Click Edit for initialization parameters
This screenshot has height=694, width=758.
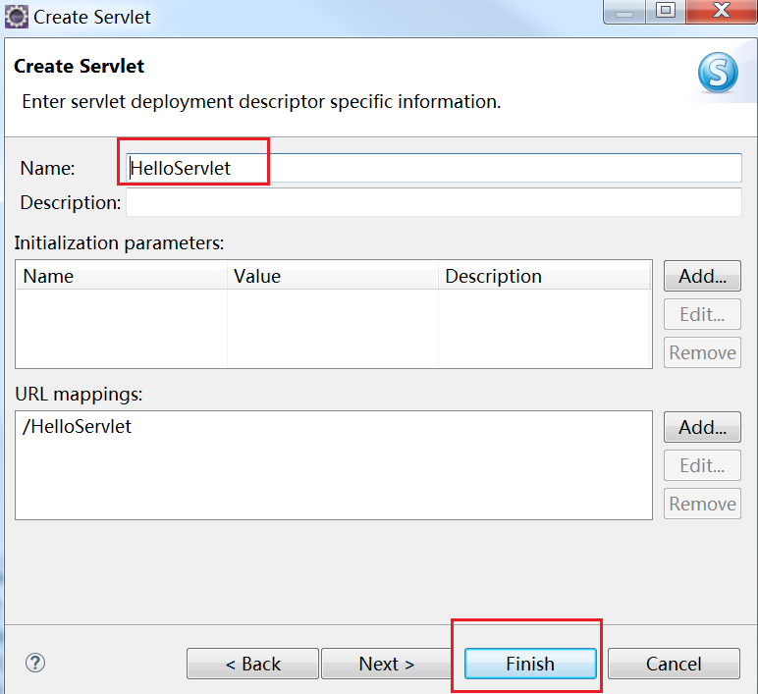702,314
